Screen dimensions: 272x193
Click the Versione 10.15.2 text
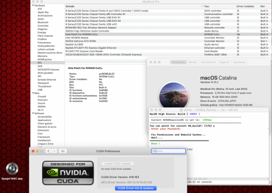pyautogui.click(x=209, y=82)
